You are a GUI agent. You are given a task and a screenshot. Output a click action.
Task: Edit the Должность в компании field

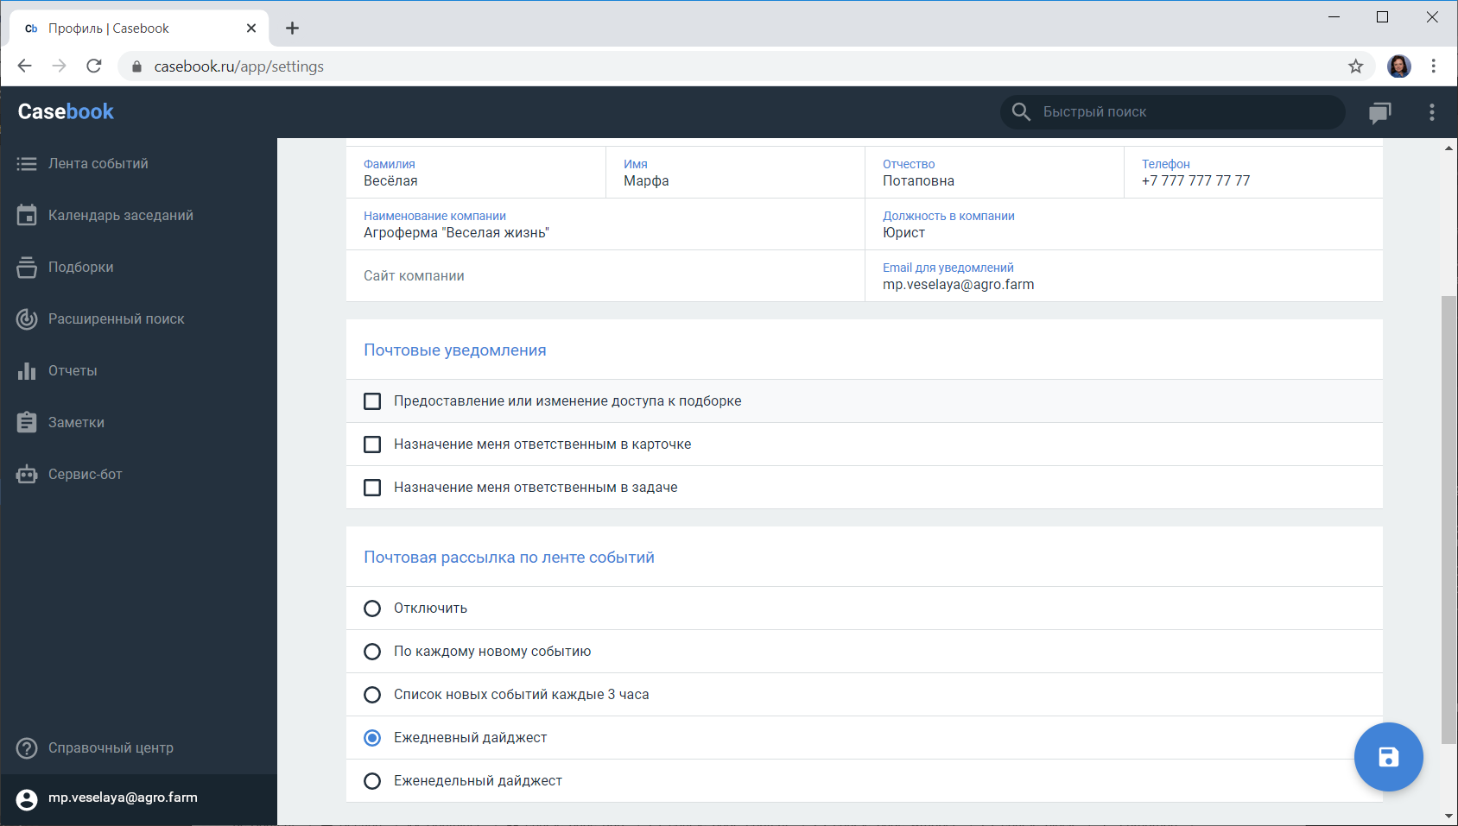[1124, 224]
